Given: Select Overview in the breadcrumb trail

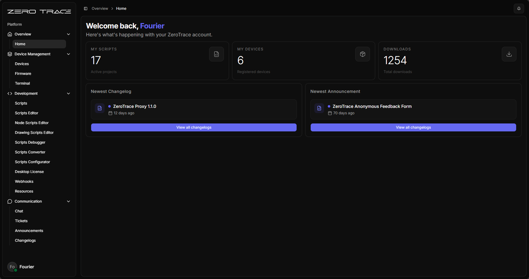Looking at the screenshot, I should pos(100,8).
